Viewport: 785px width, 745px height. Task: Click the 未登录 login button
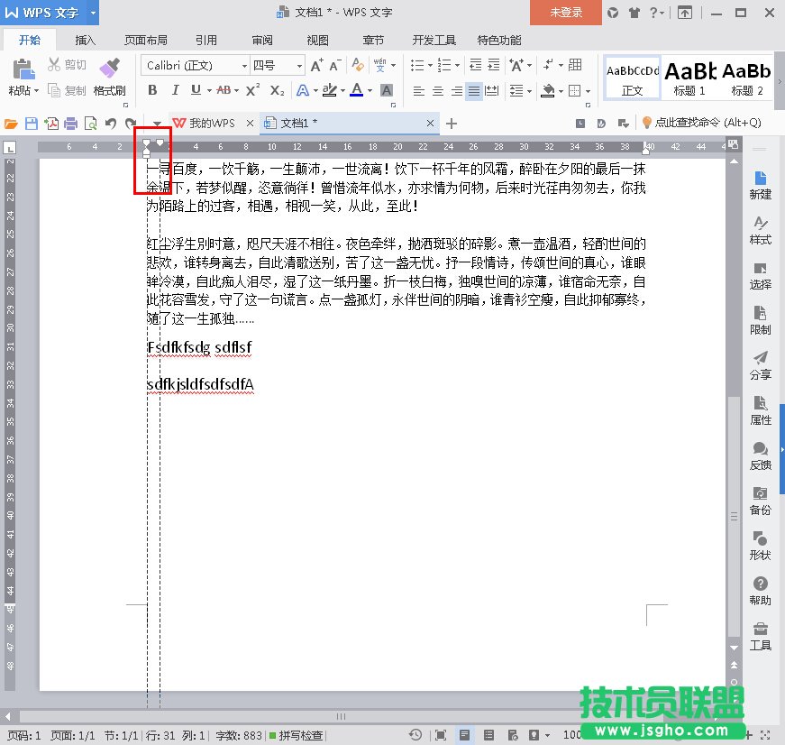tap(566, 13)
